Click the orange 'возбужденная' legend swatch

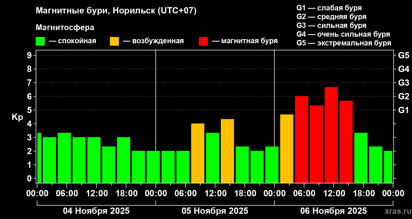tap(115, 41)
